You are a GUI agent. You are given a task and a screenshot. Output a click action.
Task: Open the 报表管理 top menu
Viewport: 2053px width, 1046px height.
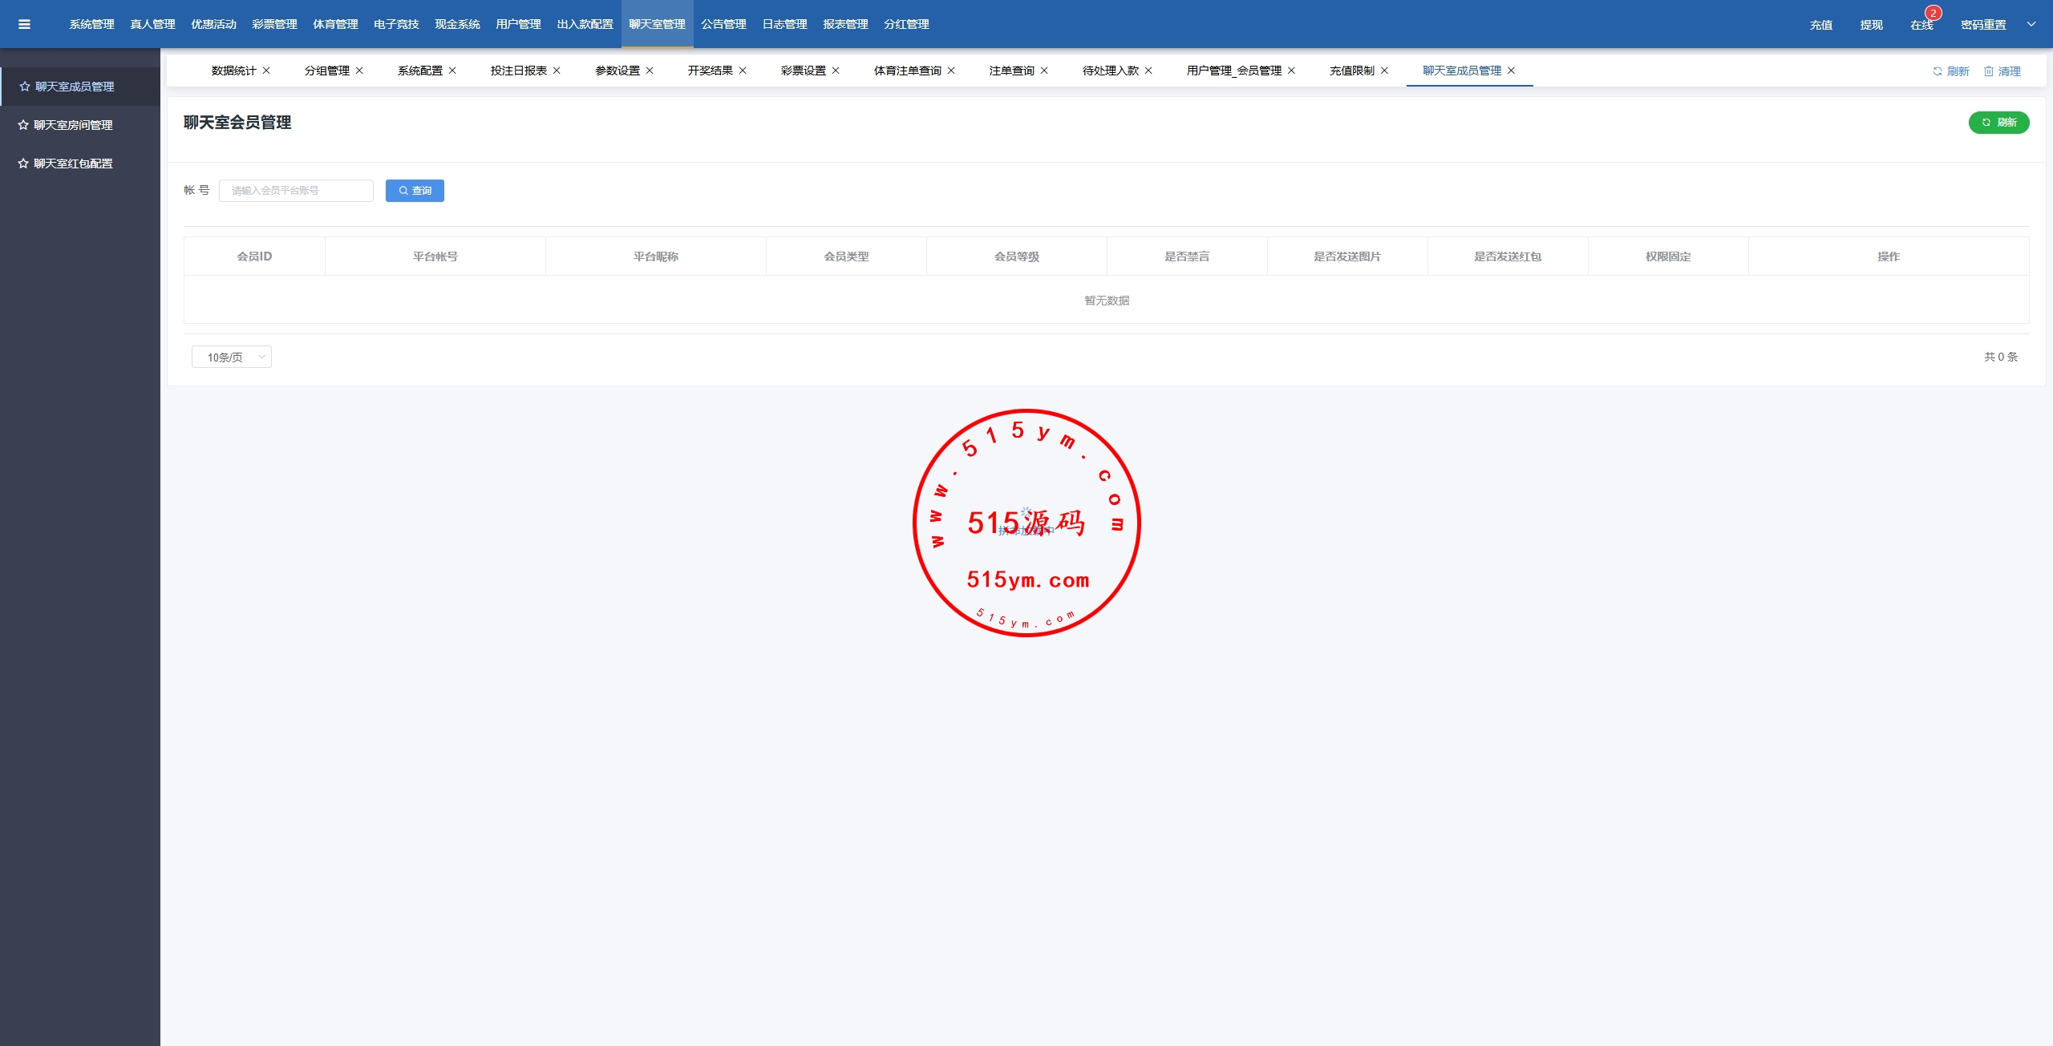[x=845, y=24]
